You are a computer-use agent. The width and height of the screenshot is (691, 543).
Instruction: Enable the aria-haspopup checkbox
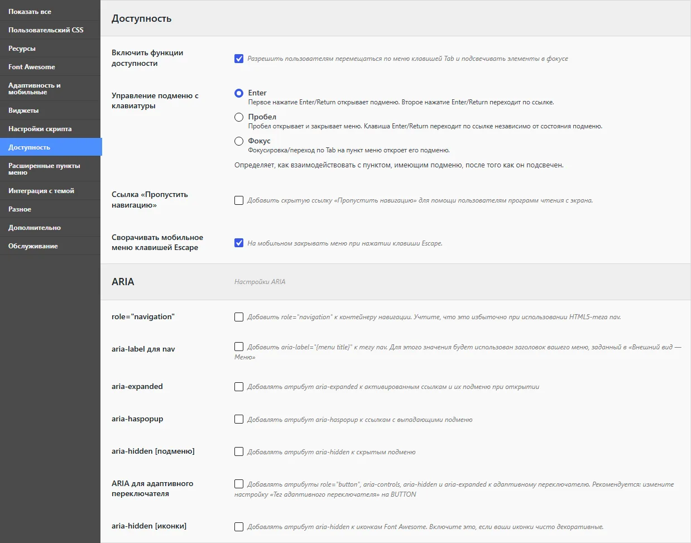[239, 419]
